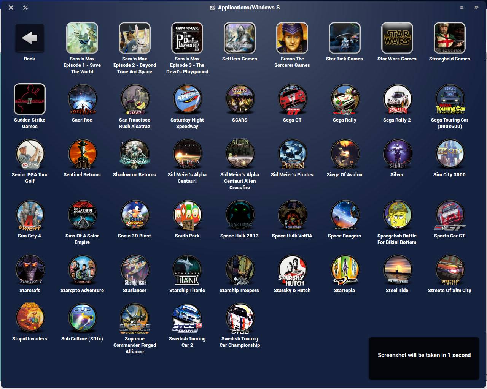487x389 pixels.
Task: Launch Sins Of A Solar Empire
Action: (82, 215)
